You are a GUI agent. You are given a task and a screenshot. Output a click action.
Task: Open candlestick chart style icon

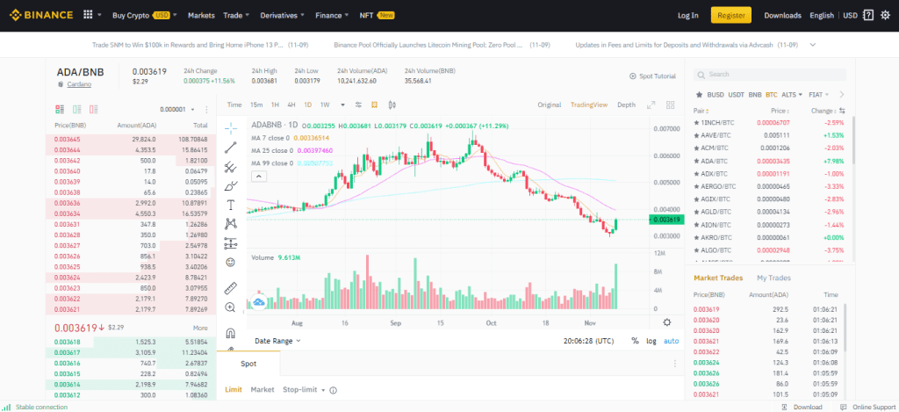pyautogui.click(x=392, y=105)
